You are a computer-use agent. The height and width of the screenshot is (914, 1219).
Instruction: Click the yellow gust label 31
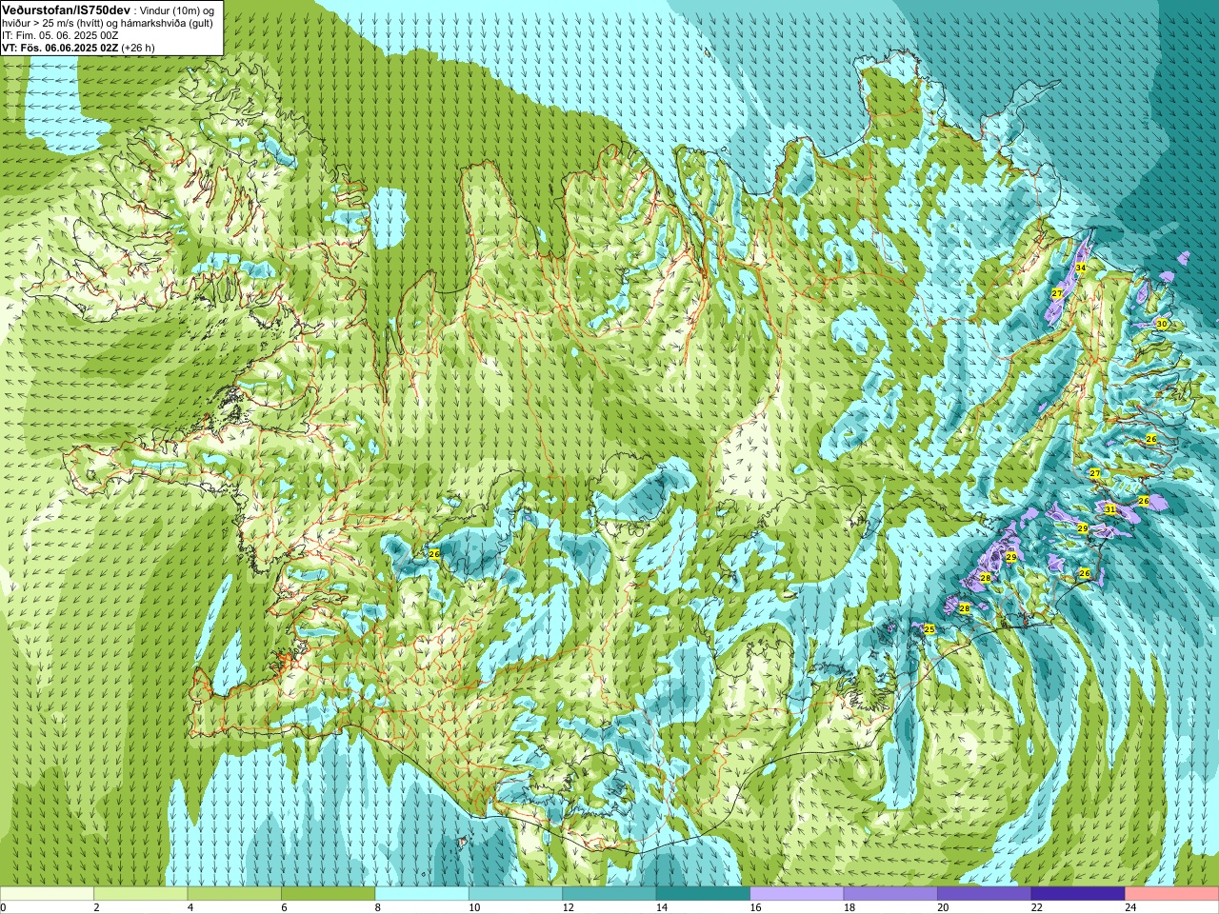click(1110, 509)
